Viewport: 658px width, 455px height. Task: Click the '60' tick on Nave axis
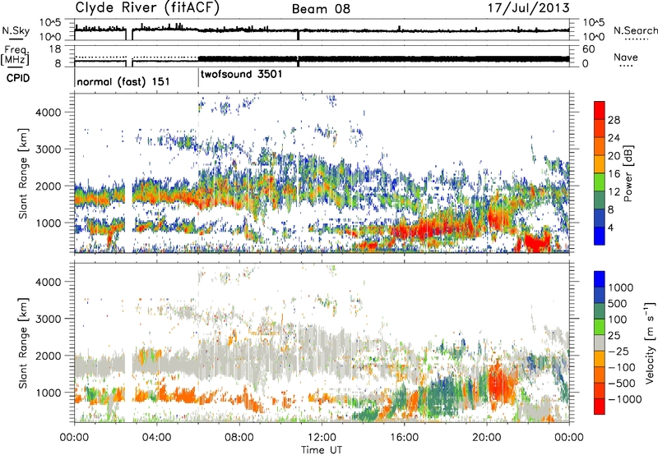tap(588, 49)
